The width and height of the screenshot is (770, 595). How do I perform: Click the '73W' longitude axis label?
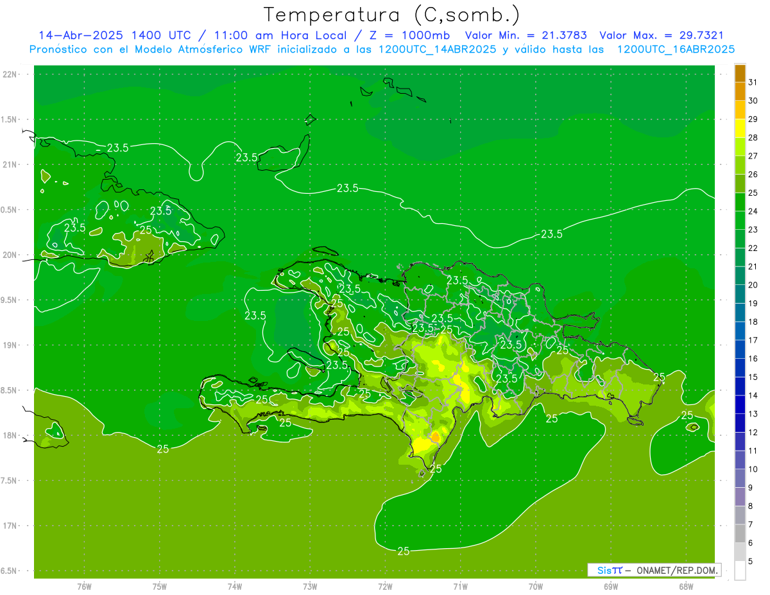(310, 587)
